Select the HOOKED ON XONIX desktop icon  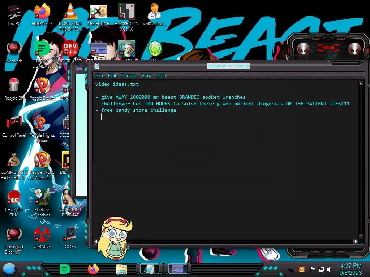[x=126, y=17]
